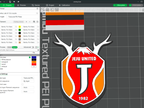The height and width of the screenshot is (108, 144).
Task: Open filament 6 Bambu PLA Basic dropdown
Action: click(x=29, y=33)
